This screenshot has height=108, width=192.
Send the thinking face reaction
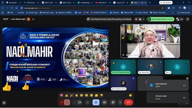coord(97,95)
